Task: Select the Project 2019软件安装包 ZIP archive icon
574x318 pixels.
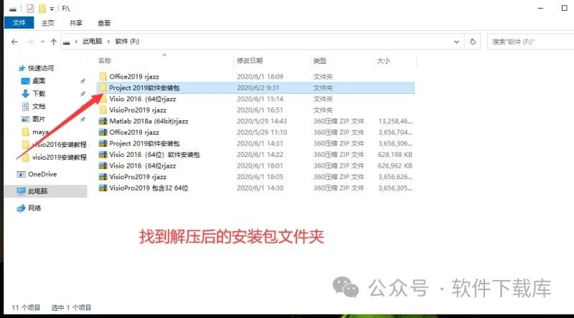Action: click(103, 143)
